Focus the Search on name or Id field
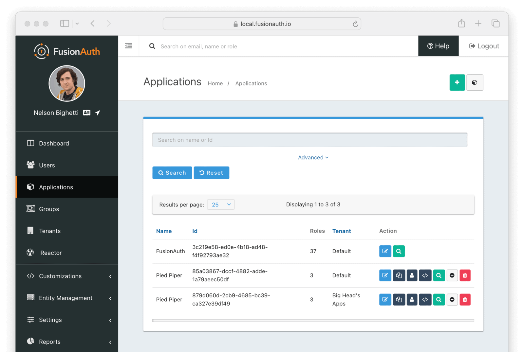The image size is (524, 352). pos(309,140)
